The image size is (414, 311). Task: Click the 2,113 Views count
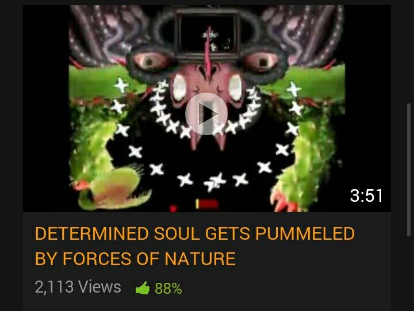point(78,287)
